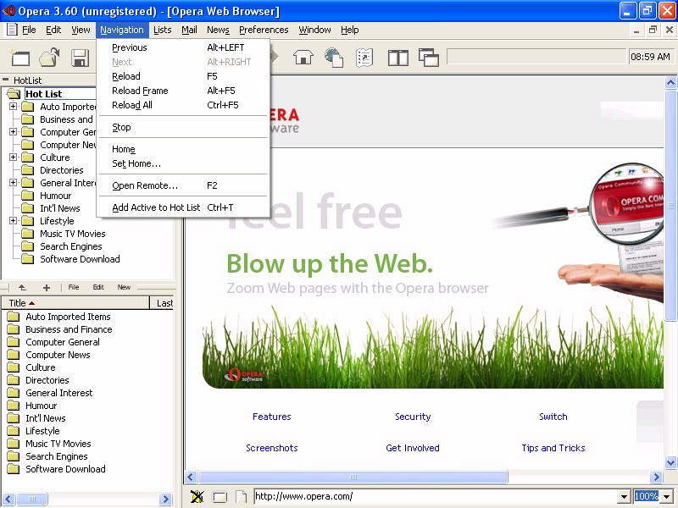
Task: Open the Switch link
Action: tap(553, 417)
